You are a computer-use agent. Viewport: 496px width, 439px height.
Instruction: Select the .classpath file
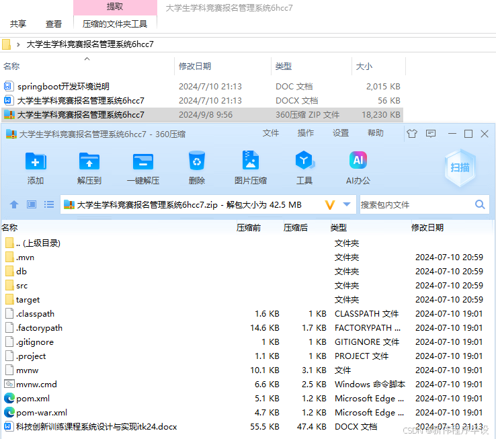[x=247, y=314]
